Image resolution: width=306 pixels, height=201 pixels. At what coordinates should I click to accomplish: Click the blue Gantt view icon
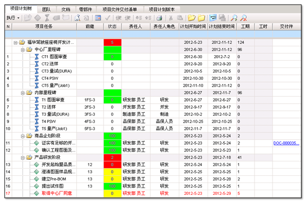pos(213,18)
